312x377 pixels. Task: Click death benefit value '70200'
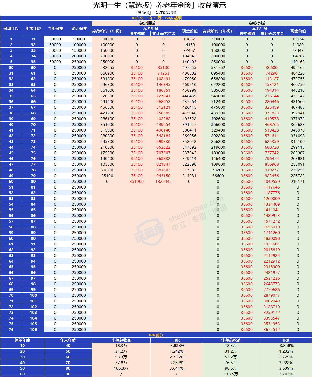107,170
